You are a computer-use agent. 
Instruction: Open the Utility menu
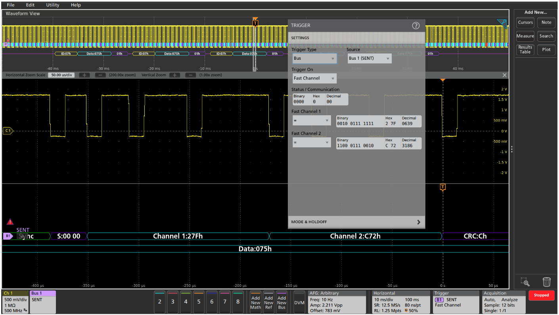coord(52,5)
